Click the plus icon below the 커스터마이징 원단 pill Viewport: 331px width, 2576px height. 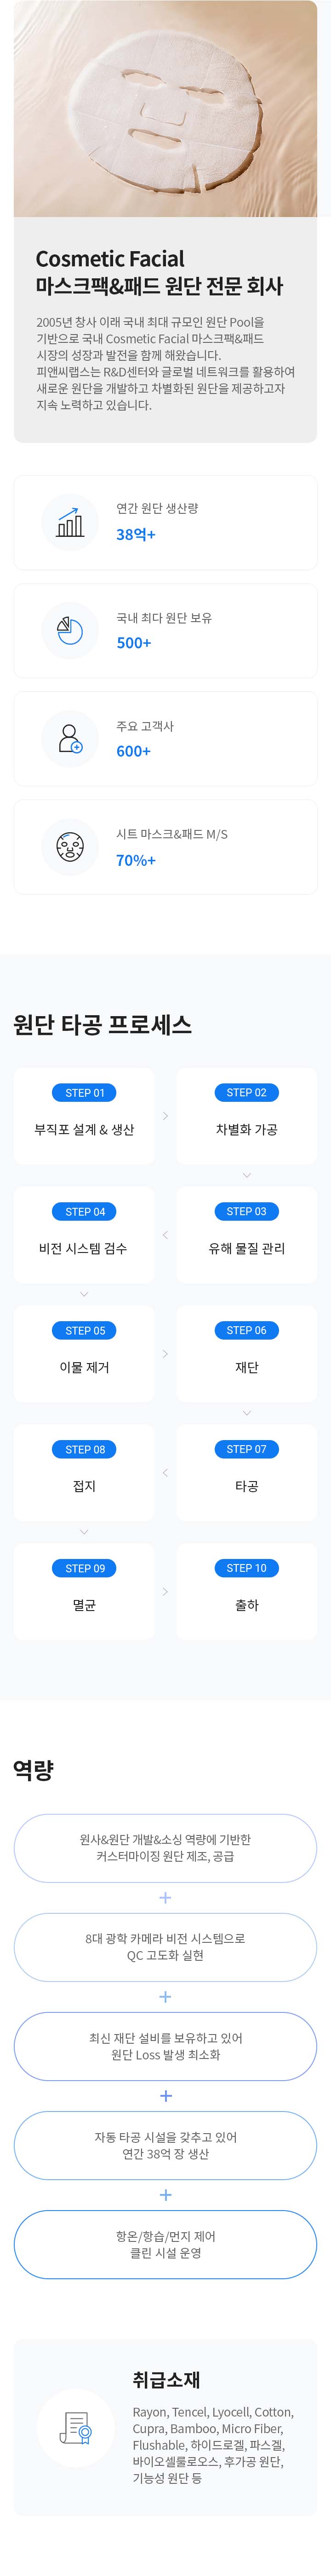(165, 1897)
